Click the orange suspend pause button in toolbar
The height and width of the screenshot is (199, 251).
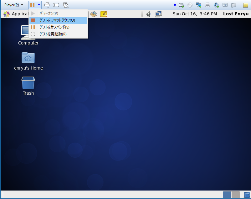(33, 5)
